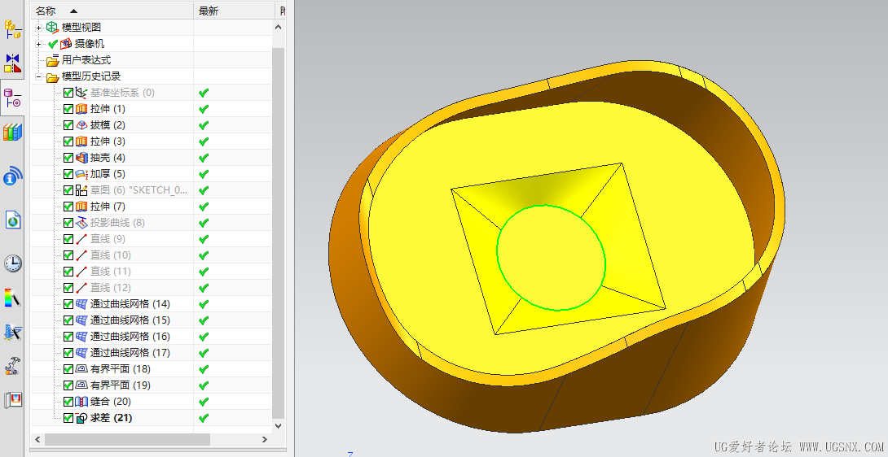Open the History clock sidebar tab
Screen dimensions: 888x457
point(12,263)
